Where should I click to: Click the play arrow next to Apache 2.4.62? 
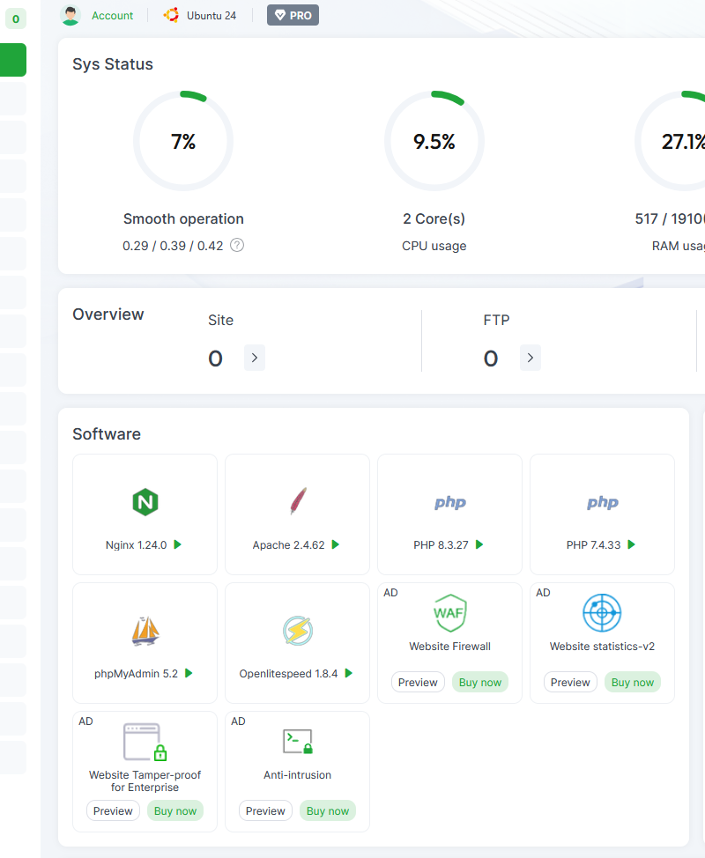336,545
